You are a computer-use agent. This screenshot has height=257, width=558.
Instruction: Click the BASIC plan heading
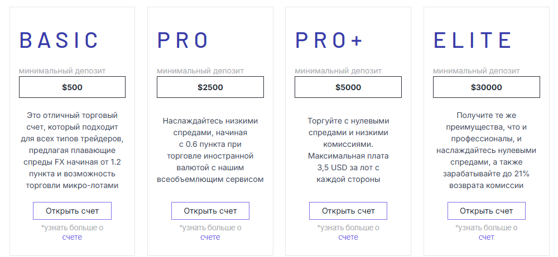59,41
